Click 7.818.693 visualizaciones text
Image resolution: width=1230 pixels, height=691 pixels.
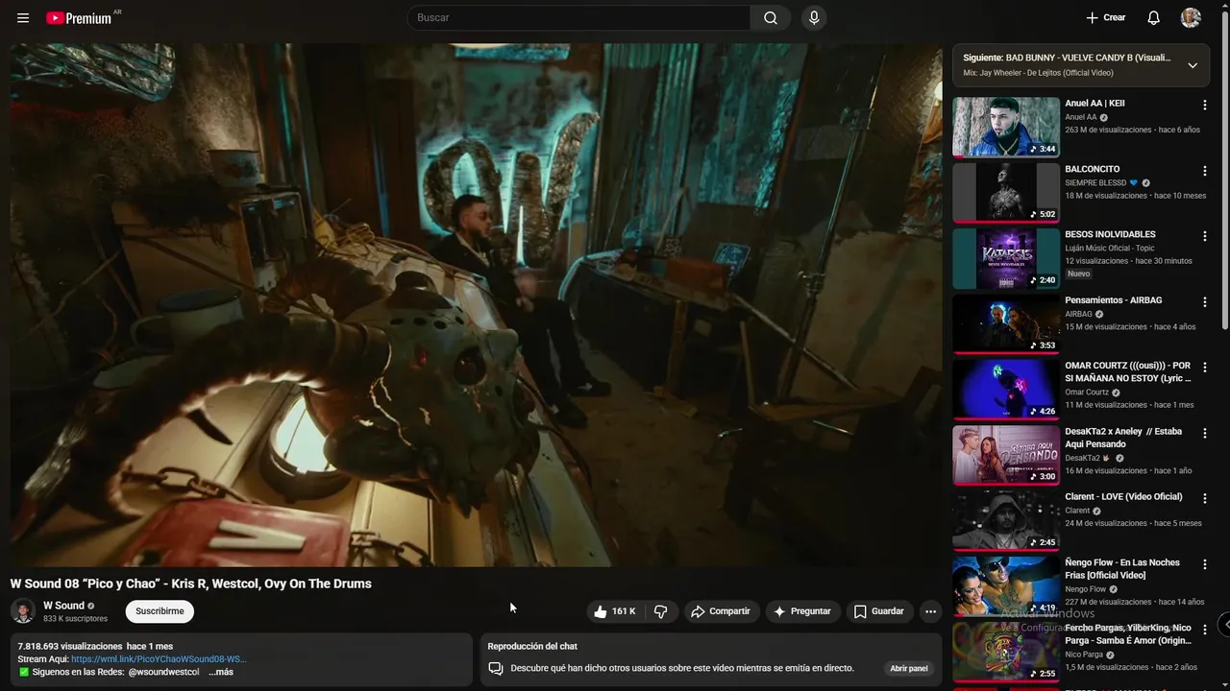click(70, 646)
